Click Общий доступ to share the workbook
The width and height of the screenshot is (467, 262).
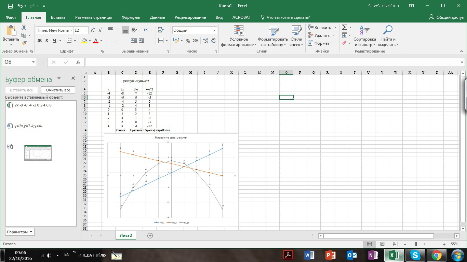coord(447,17)
